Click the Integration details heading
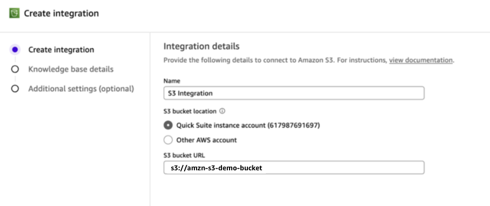This screenshot has width=490, height=206. [201, 46]
